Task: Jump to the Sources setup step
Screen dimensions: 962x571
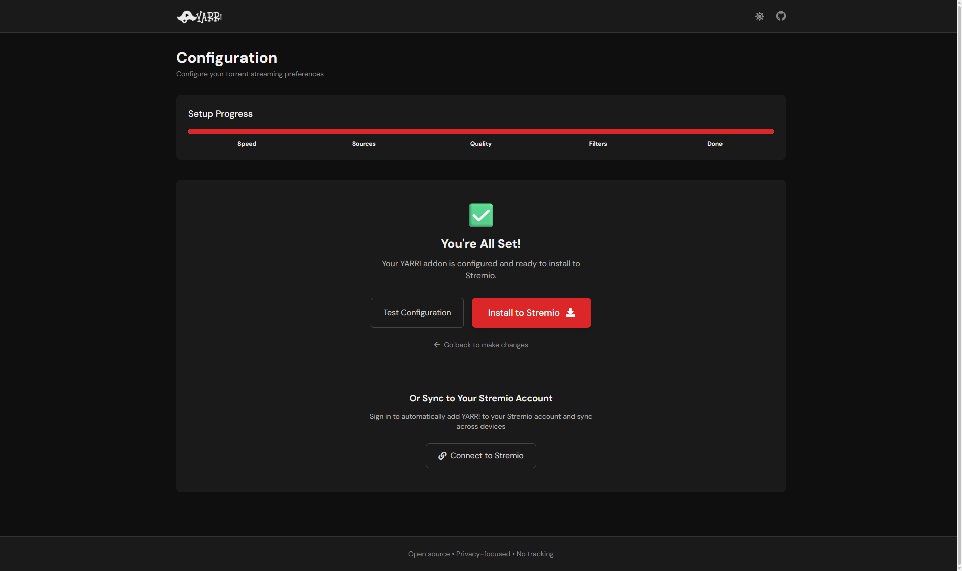Action: coord(364,144)
